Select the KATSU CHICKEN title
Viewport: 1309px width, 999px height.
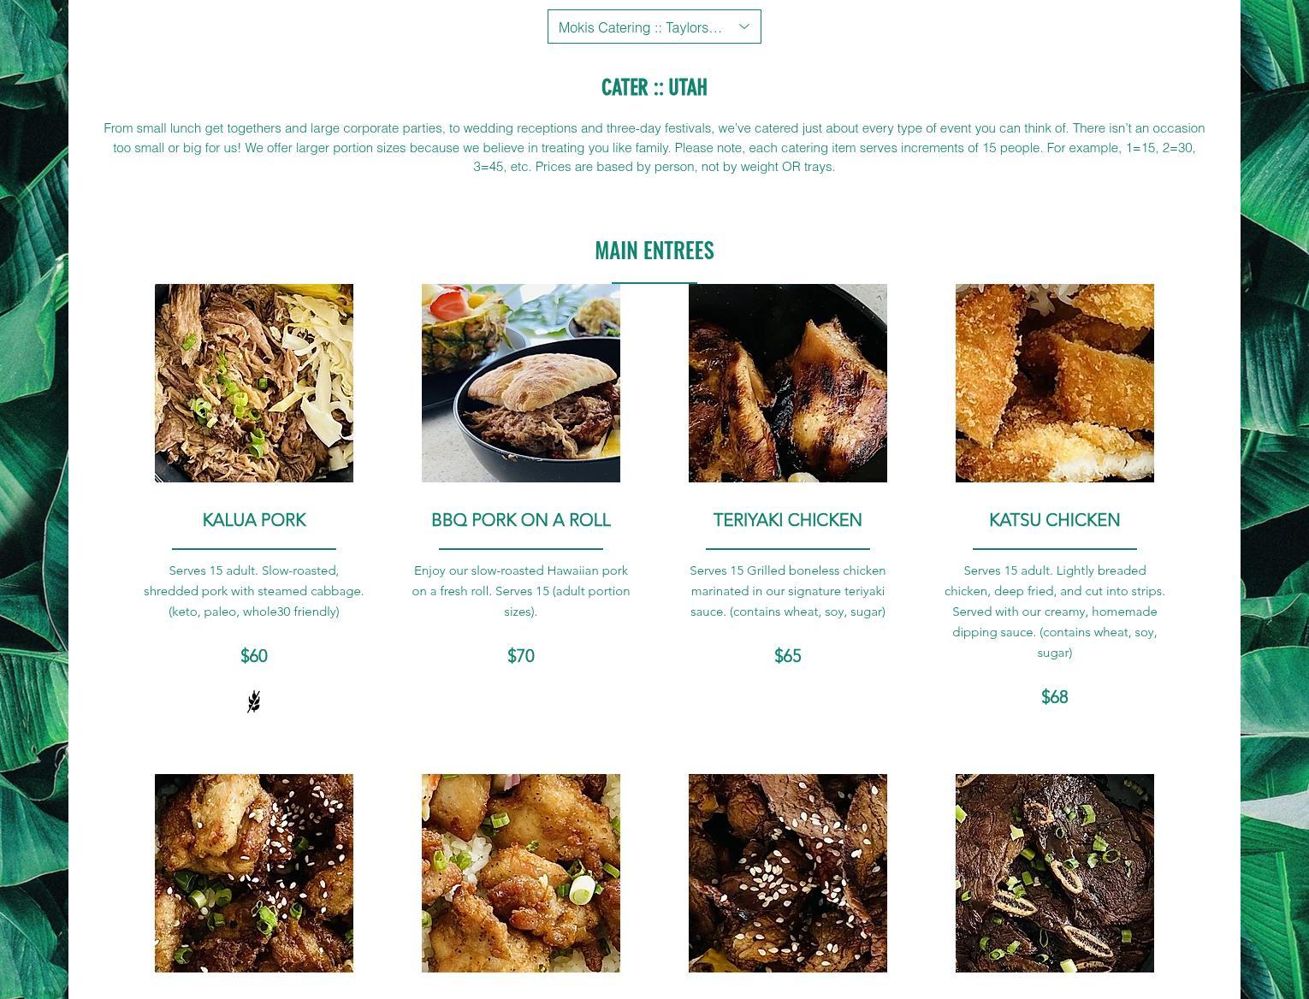click(x=1055, y=520)
